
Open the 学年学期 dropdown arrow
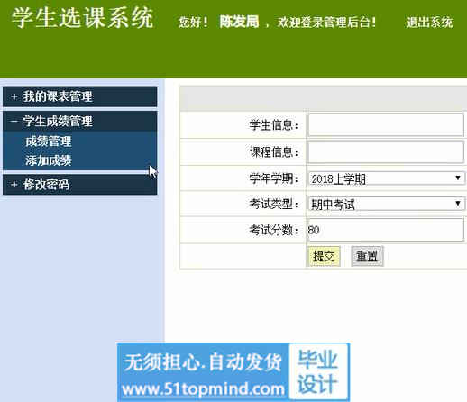[x=458, y=178]
